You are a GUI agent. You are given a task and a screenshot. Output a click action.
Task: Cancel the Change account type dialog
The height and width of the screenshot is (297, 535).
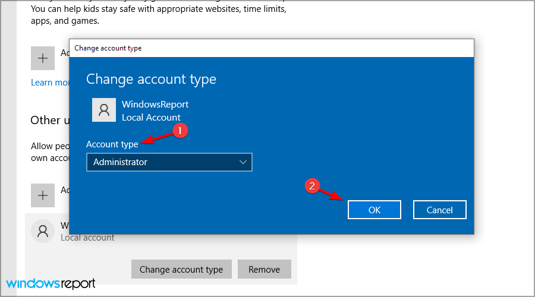pyautogui.click(x=439, y=210)
